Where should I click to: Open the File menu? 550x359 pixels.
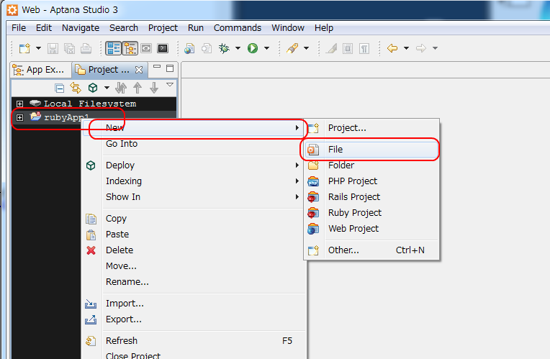click(x=19, y=27)
